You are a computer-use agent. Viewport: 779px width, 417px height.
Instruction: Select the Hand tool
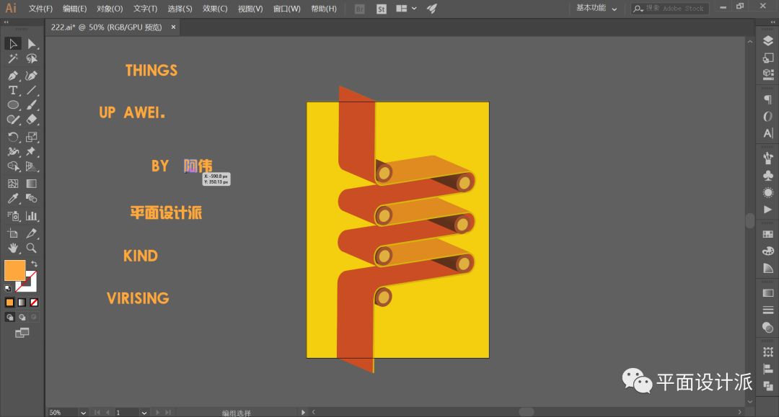coord(13,248)
